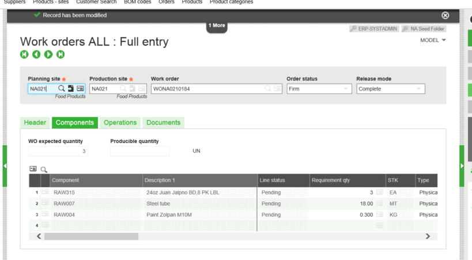Click the Requirement qty column header
The image size is (472, 260).
coord(348,180)
